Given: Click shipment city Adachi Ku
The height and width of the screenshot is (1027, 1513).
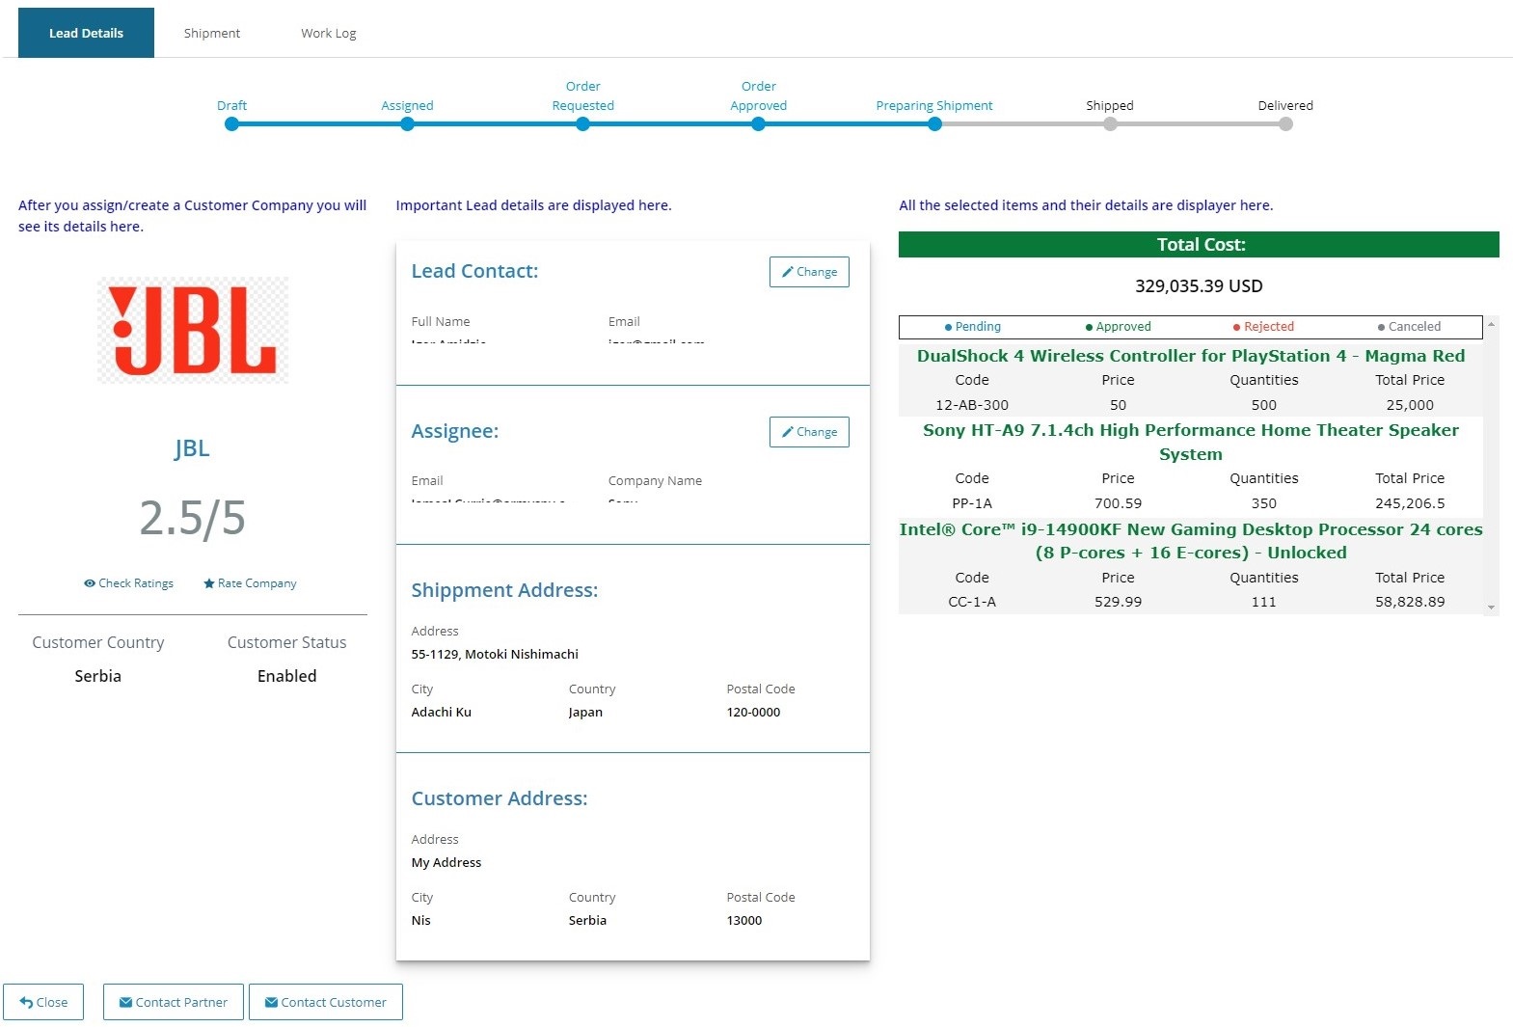Looking at the screenshot, I should pos(442,712).
